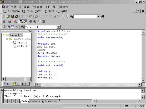The height and width of the screenshot is (109, 146).
Task: Click the Save file toolbar icon
Action: click(12, 17)
